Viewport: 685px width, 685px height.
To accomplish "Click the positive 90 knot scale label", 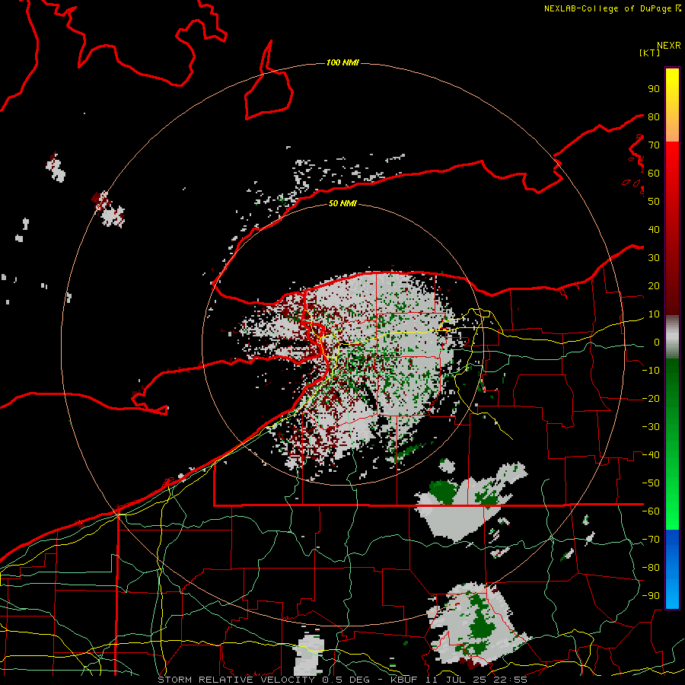I will (x=654, y=89).
